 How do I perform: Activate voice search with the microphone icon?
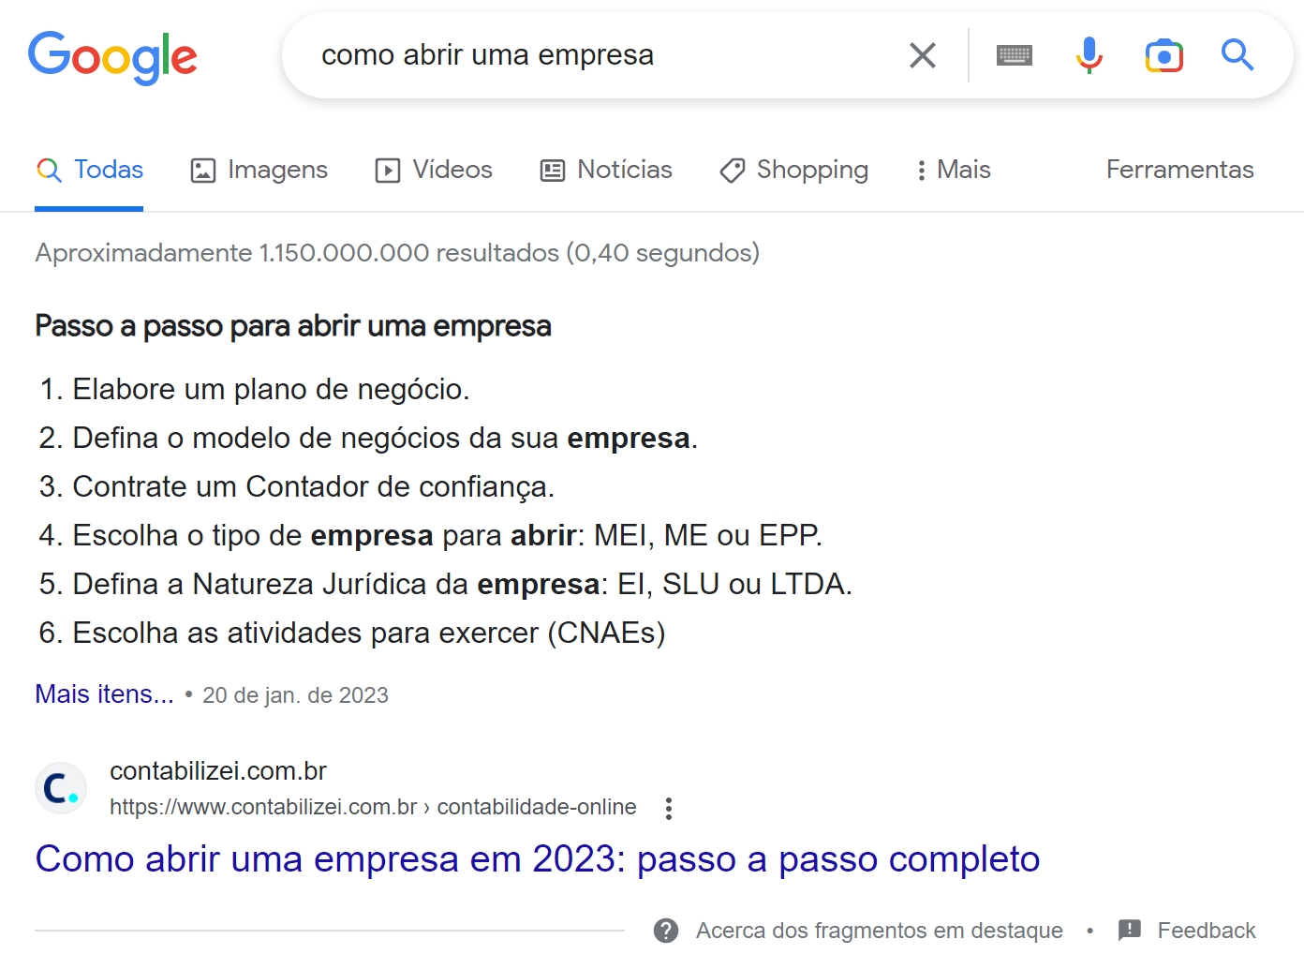coord(1089,55)
